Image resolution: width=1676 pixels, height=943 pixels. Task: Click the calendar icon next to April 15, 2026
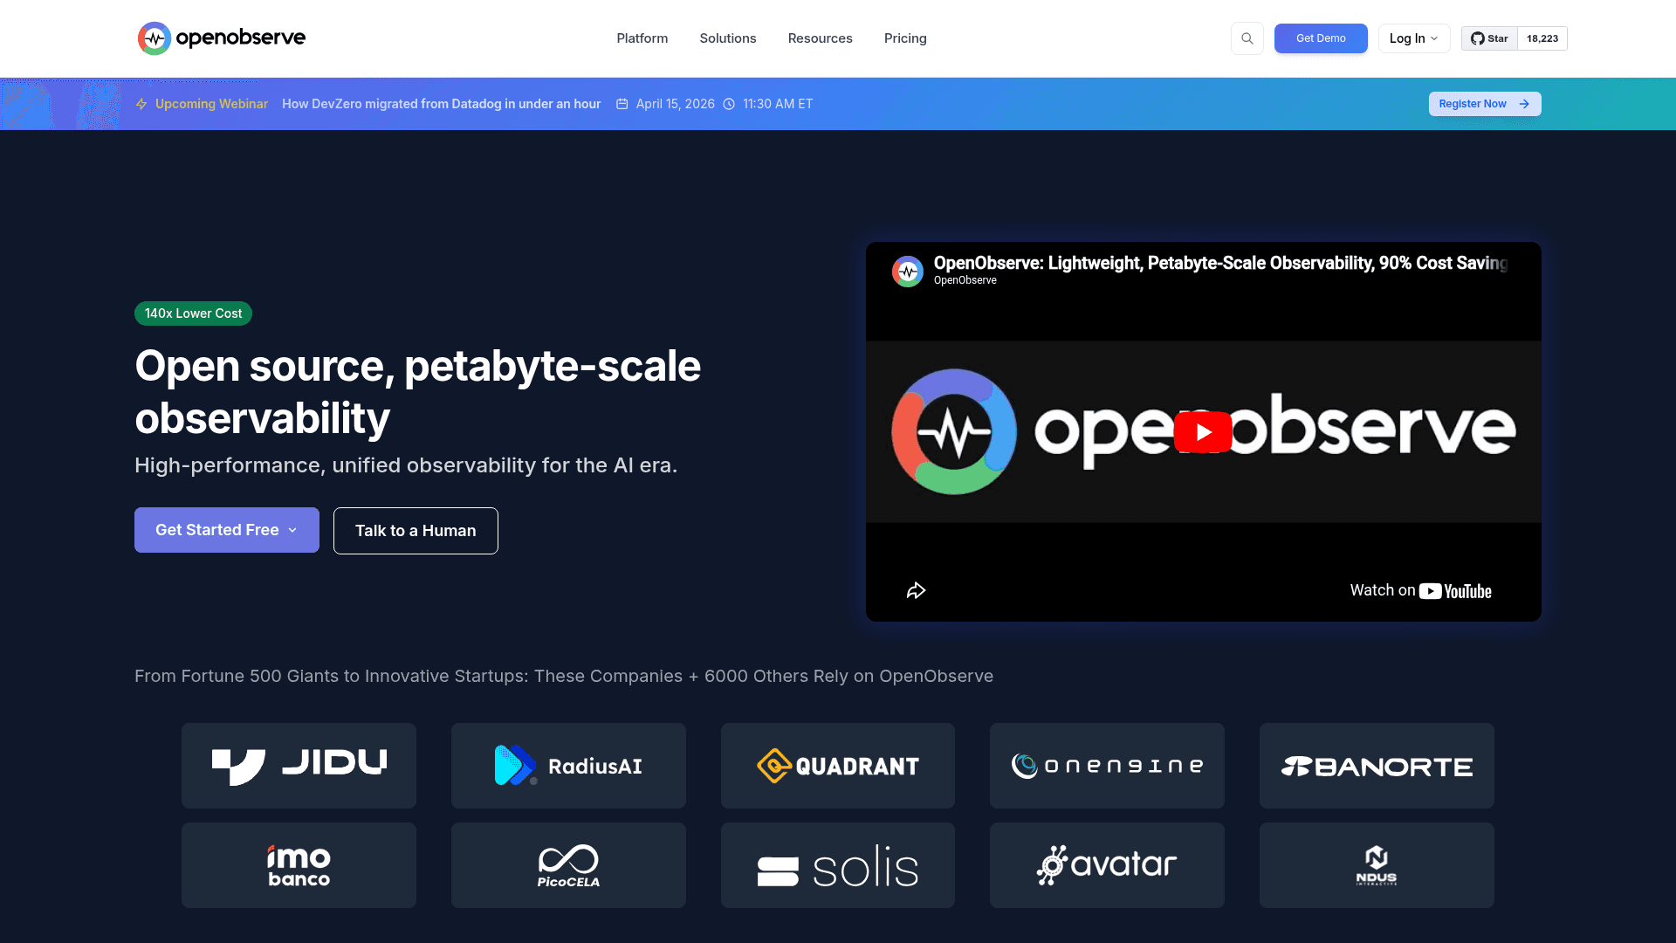(x=622, y=104)
